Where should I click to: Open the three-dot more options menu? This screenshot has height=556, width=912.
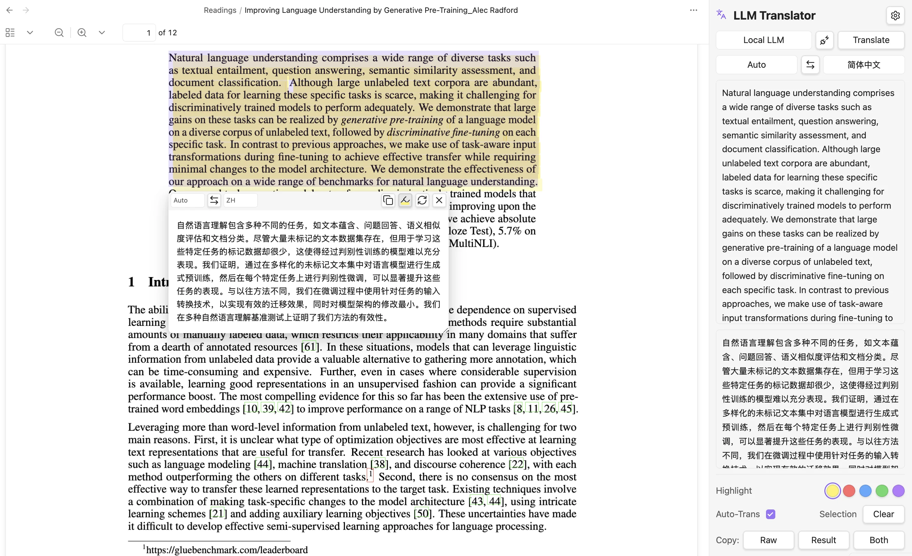[693, 10]
